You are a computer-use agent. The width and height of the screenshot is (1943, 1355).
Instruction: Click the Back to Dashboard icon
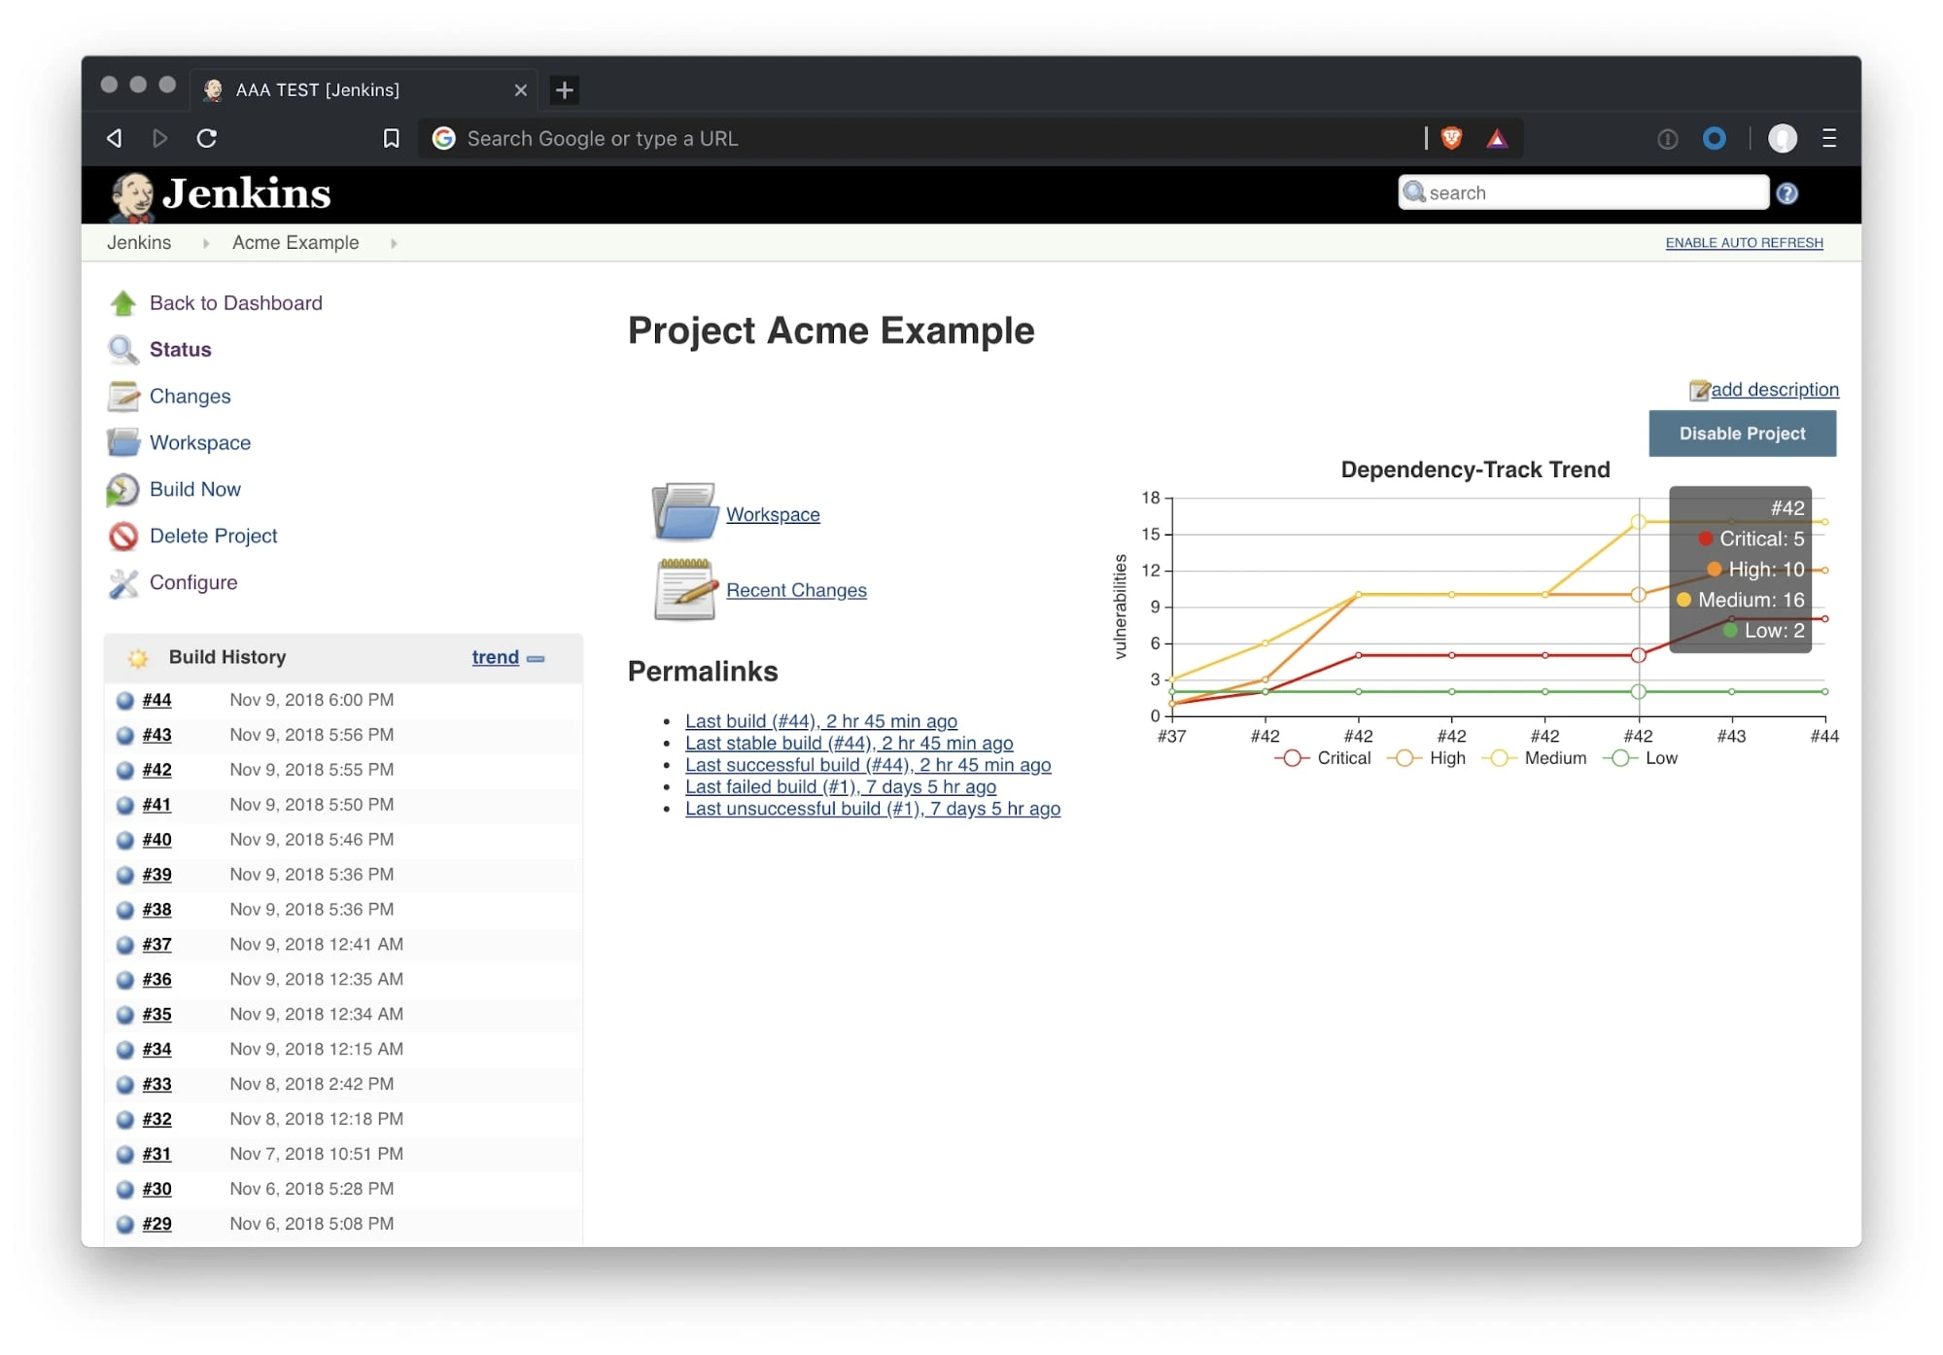pyautogui.click(x=124, y=301)
